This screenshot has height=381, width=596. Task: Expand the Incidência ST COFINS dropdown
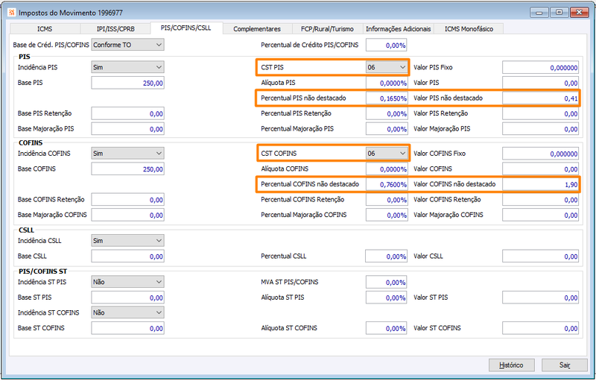(x=127, y=312)
